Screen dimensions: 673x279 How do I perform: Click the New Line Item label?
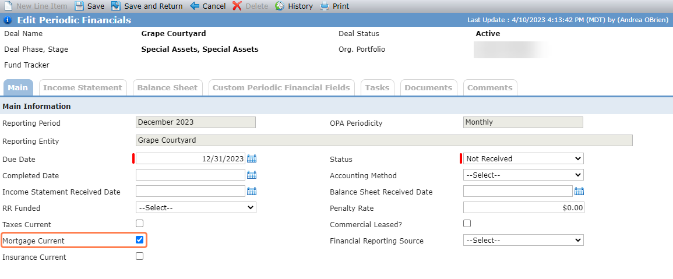point(41,6)
